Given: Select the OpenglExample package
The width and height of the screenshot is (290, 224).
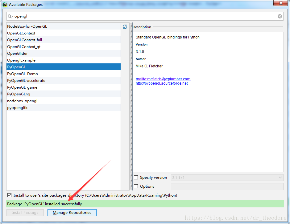Looking at the screenshot, I should 64,60.
